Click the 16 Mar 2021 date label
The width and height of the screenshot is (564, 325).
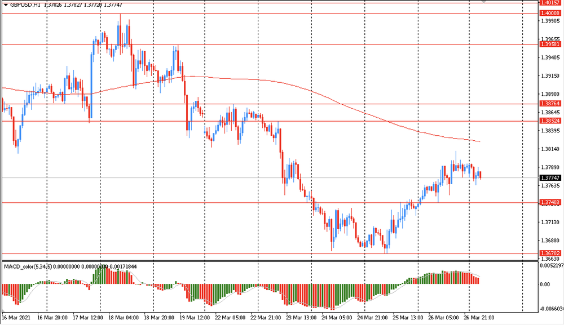(16, 318)
